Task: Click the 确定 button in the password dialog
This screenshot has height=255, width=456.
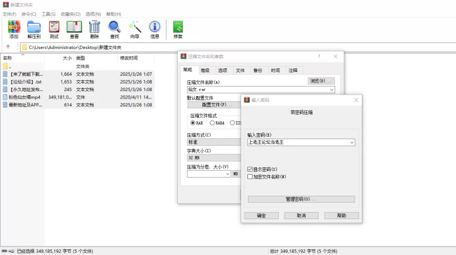Action: coord(261,216)
